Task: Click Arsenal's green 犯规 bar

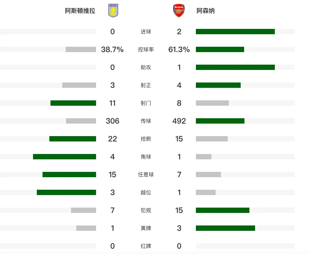Action: [x=223, y=210]
